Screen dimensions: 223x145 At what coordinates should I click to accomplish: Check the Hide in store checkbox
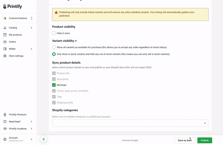[54, 33]
